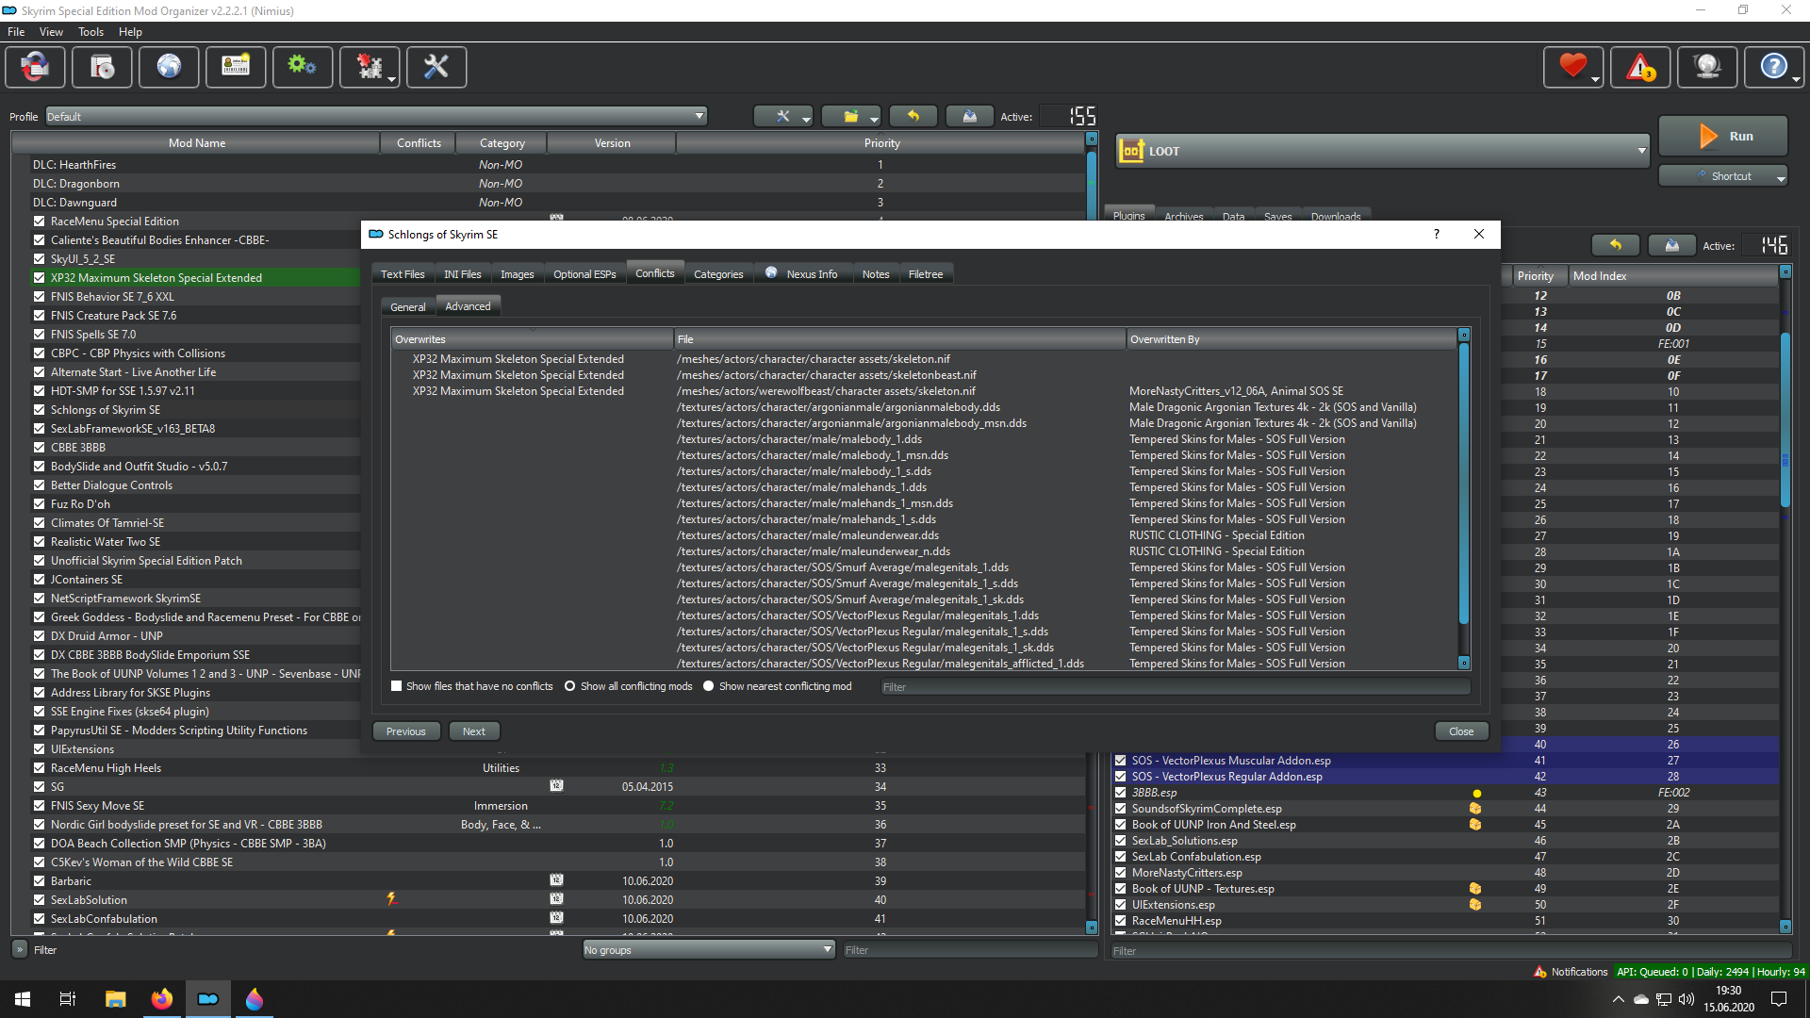Click the Nexus globe toolbar icon

[x=169, y=67]
